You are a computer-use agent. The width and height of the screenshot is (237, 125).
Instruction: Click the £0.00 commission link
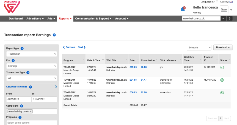[x=144, y=67]
